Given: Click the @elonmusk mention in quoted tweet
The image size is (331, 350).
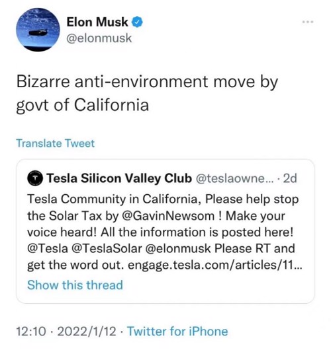Looking at the screenshot, I should pyautogui.click(x=178, y=248).
